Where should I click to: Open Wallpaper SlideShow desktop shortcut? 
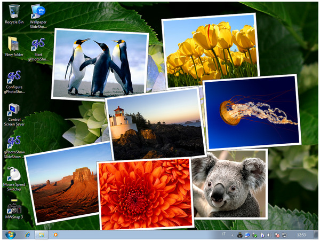point(38,12)
